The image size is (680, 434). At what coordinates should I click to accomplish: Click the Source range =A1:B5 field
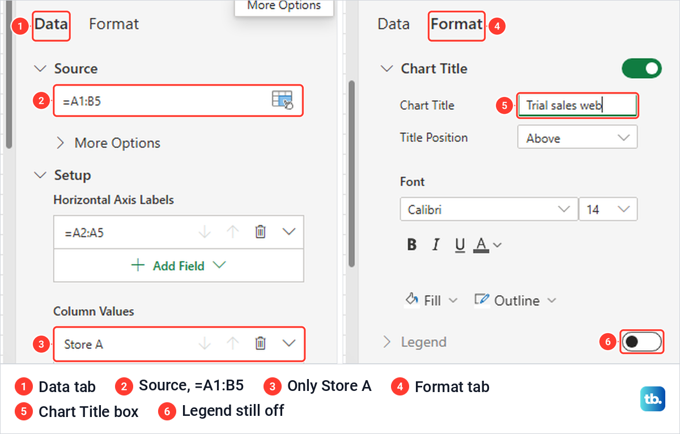[x=178, y=101]
